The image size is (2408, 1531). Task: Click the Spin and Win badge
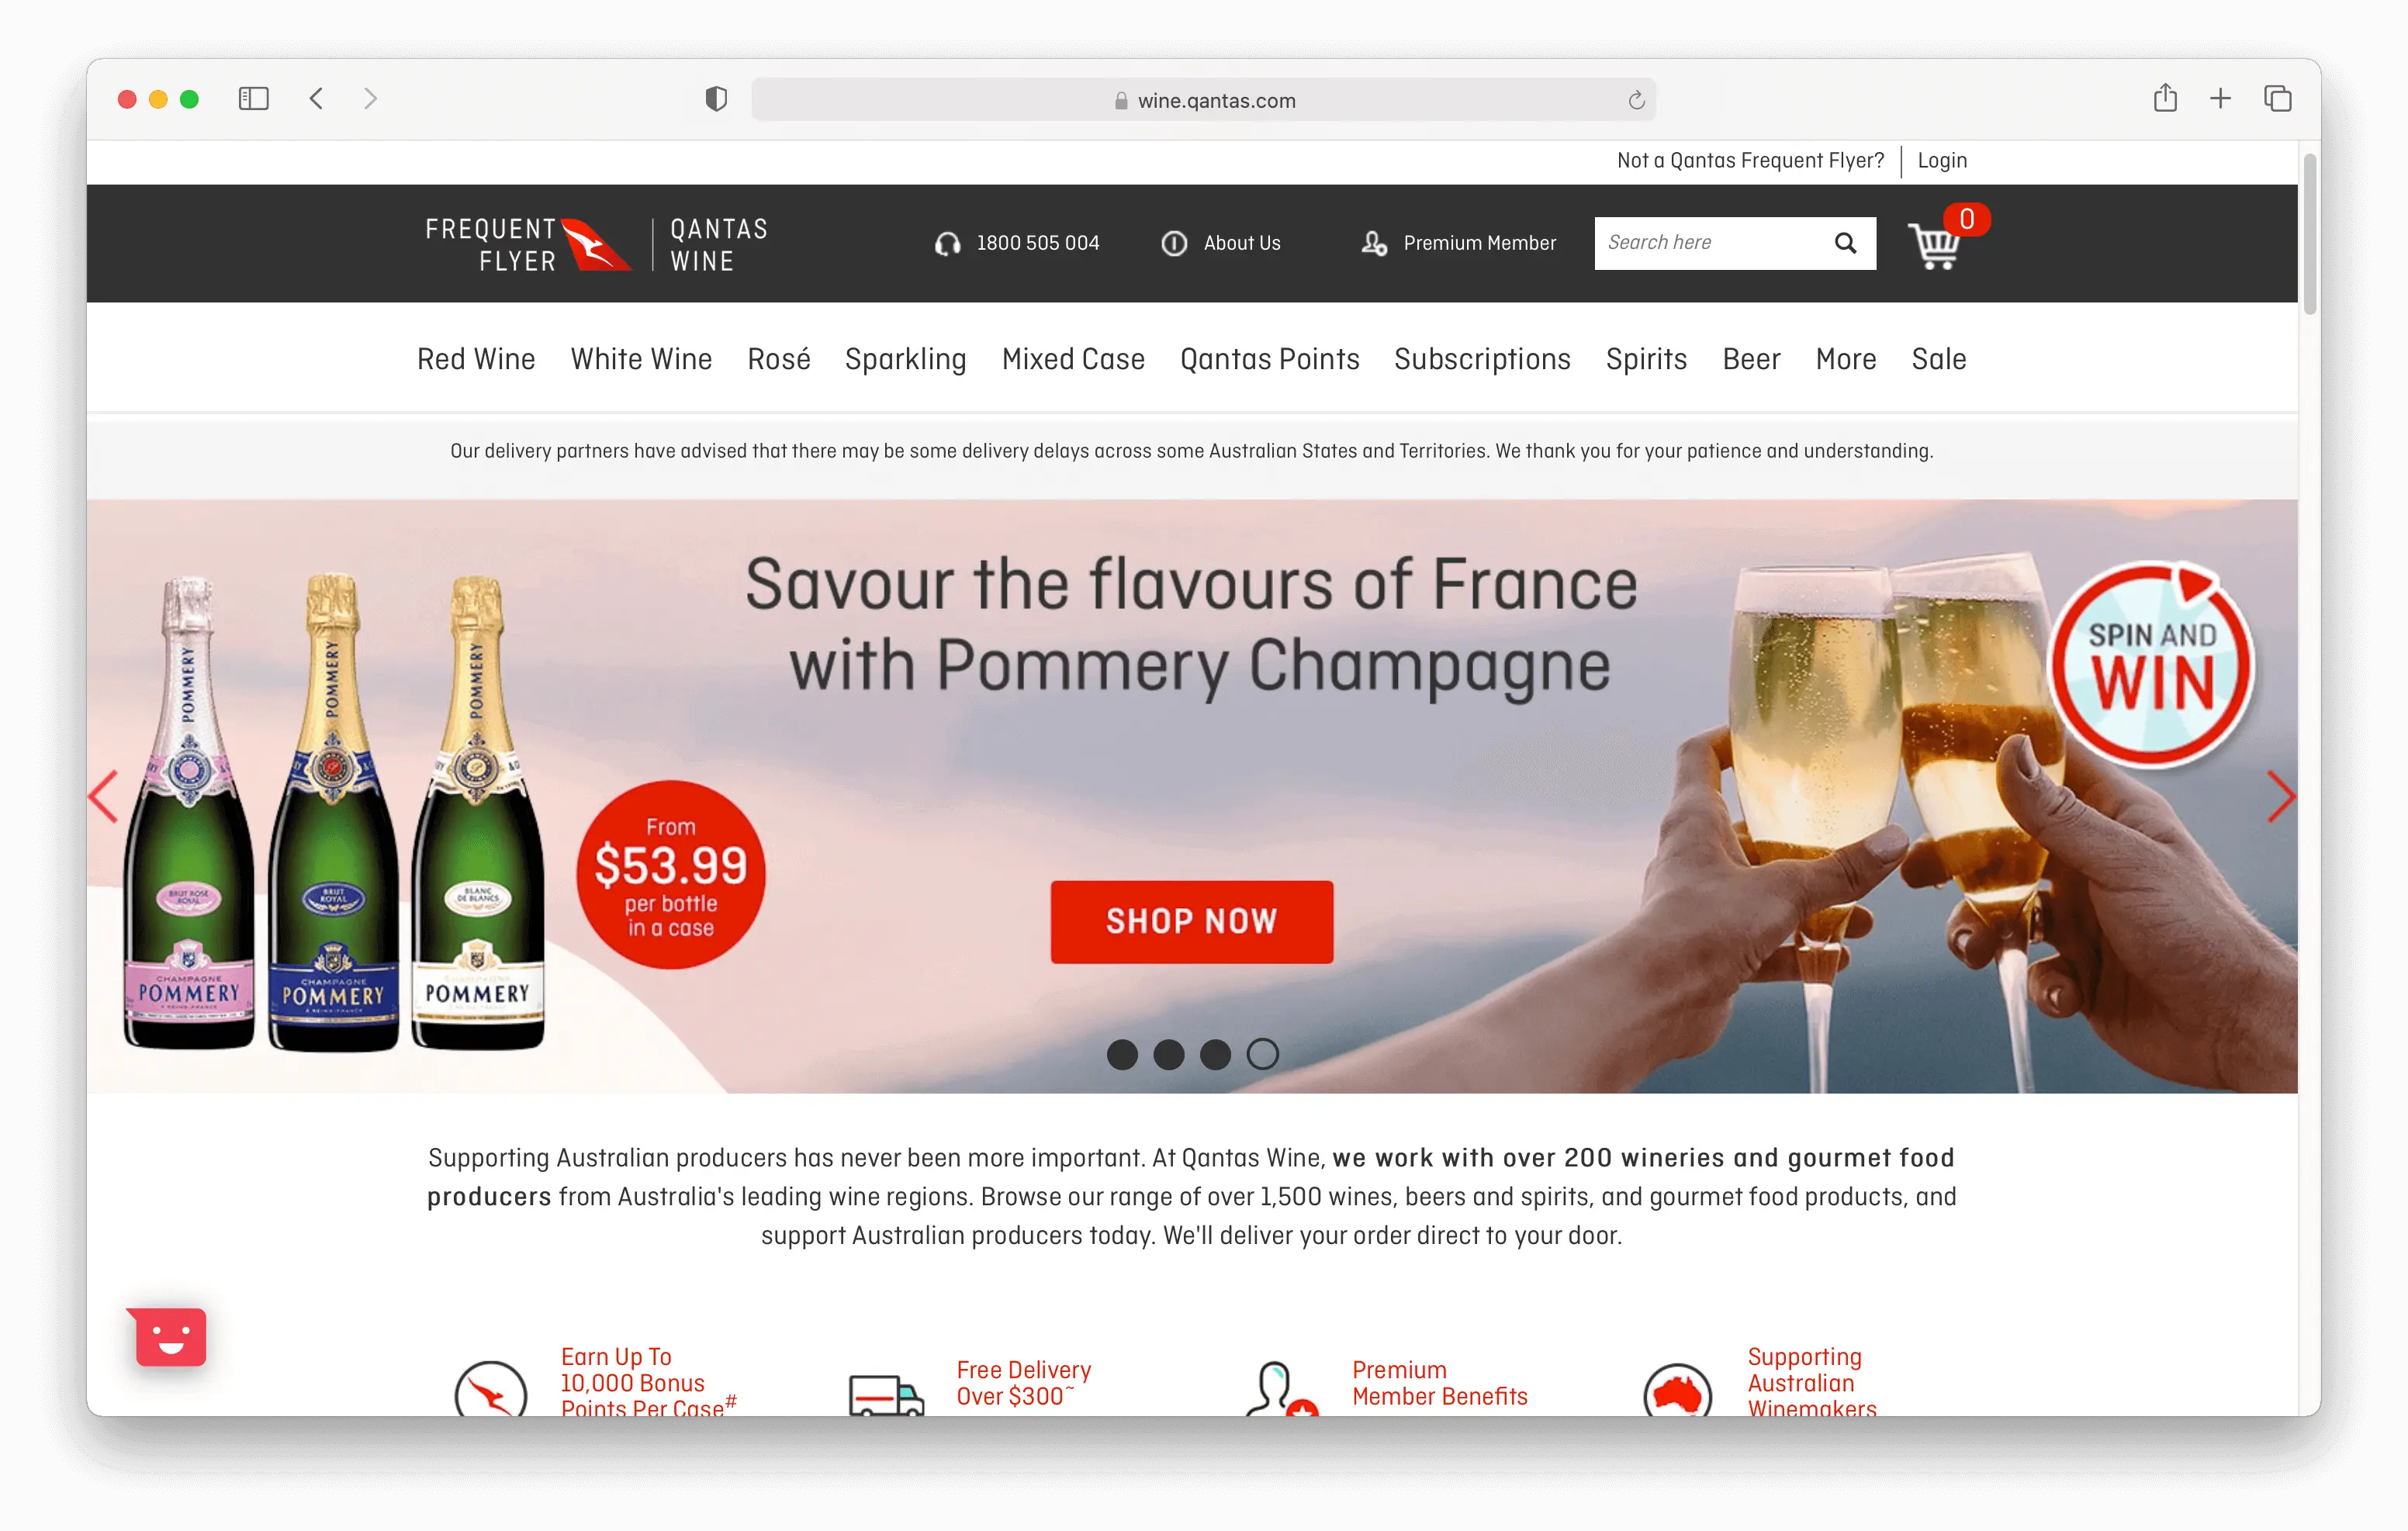(2151, 665)
